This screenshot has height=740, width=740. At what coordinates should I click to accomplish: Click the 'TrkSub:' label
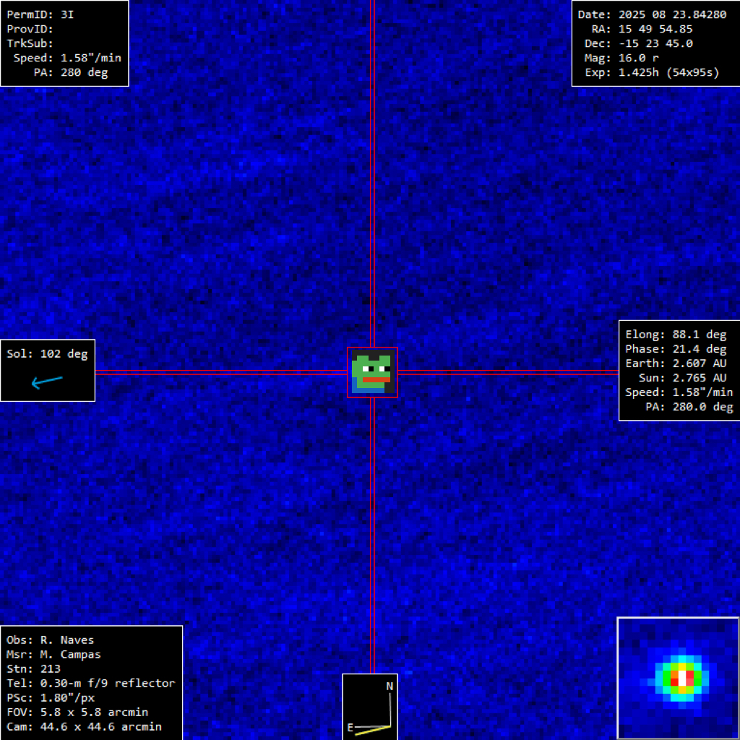tap(30, 43)
